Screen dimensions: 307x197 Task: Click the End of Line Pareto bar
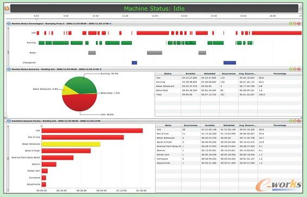coord(82,138)
